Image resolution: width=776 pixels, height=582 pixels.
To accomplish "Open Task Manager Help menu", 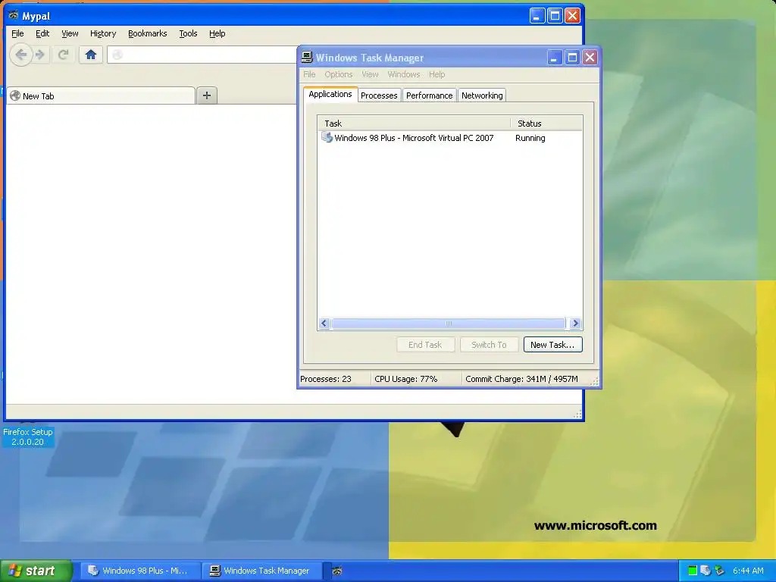I will pos(436,74).
